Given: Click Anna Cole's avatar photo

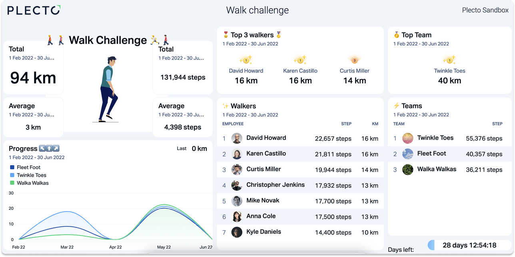Looking at the screenshot, I should (x=237, y=216).
